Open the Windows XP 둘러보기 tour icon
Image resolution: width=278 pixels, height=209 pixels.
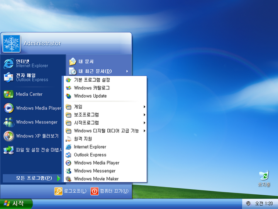click(x=8, y=136)
